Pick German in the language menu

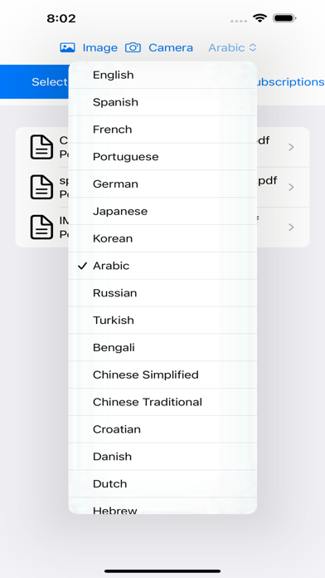pos(162,184)
